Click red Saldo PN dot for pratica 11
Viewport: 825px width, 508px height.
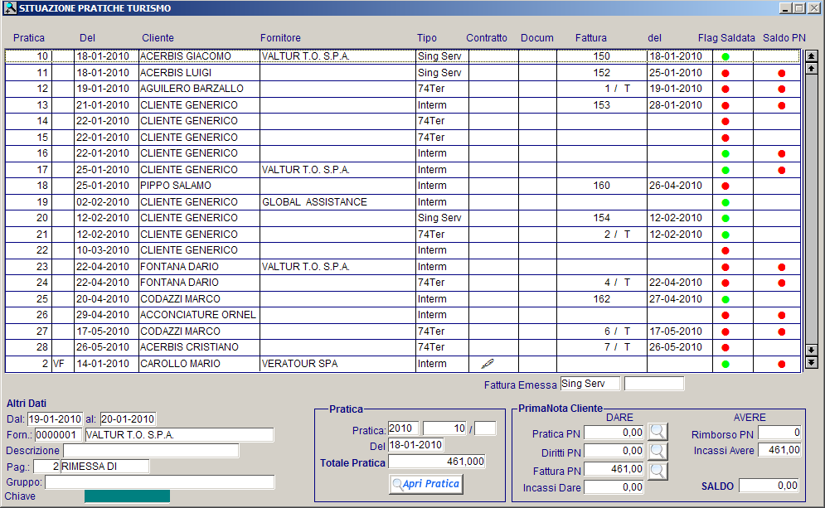point(781,73)
